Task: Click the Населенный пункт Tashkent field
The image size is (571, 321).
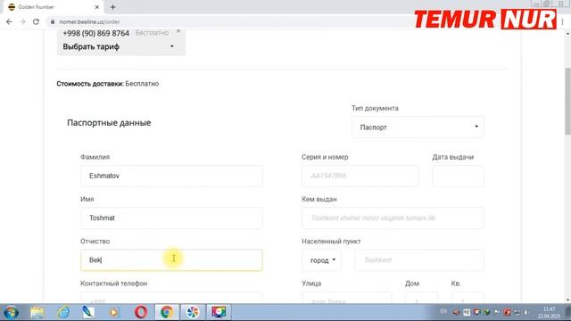Action: coord(419,259)
